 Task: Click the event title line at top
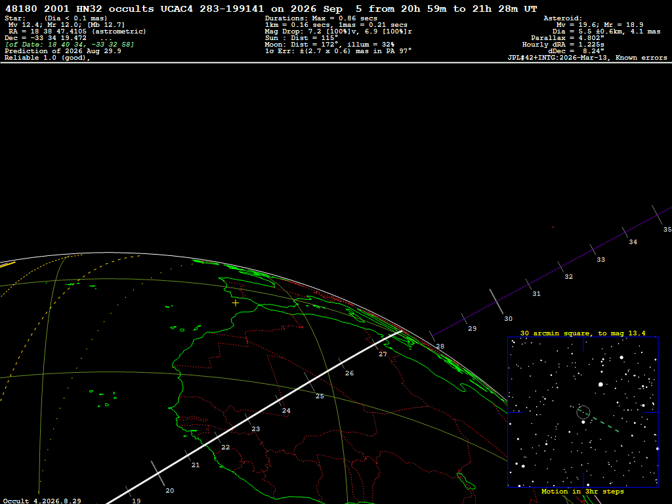pyautogui.click(x=271, y=9)
